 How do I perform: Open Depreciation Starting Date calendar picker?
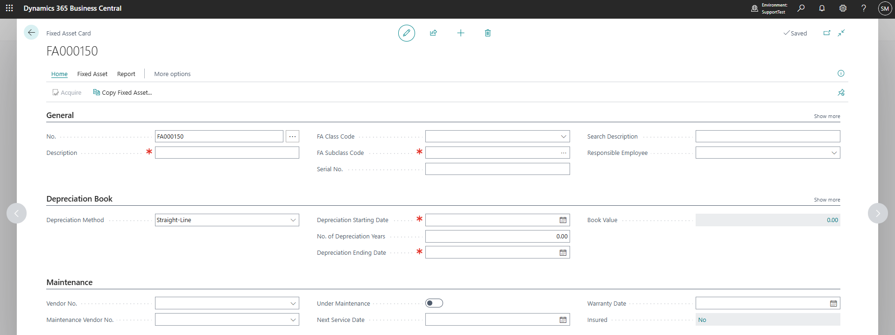[x=563, y=220]
